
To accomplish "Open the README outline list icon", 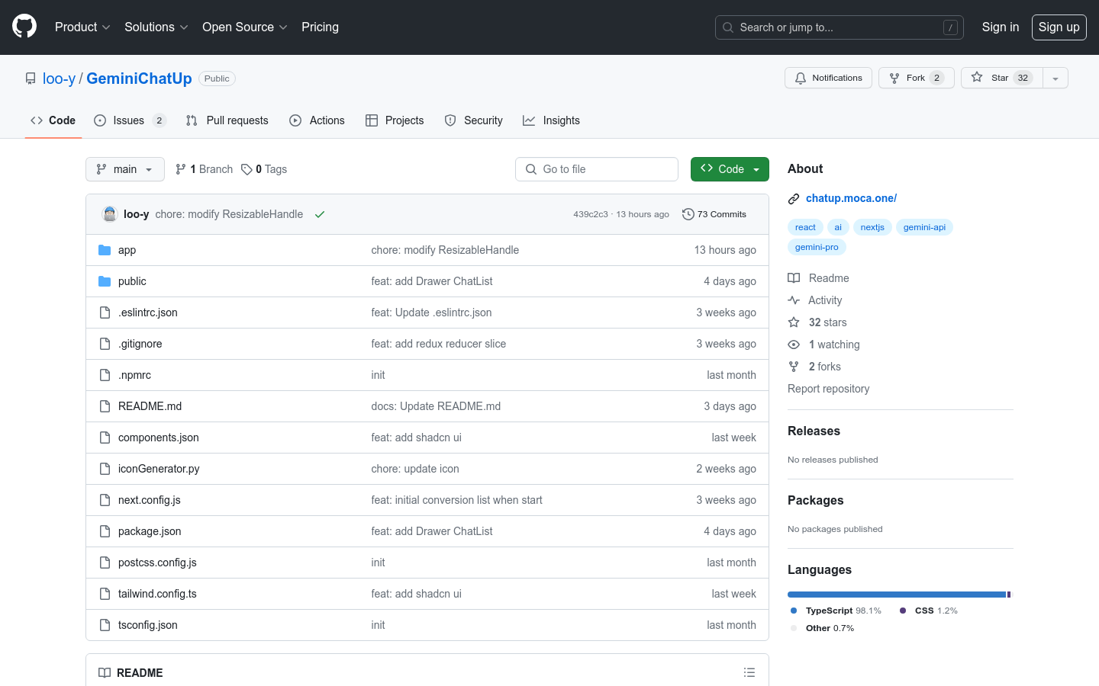I will [749, 672].
